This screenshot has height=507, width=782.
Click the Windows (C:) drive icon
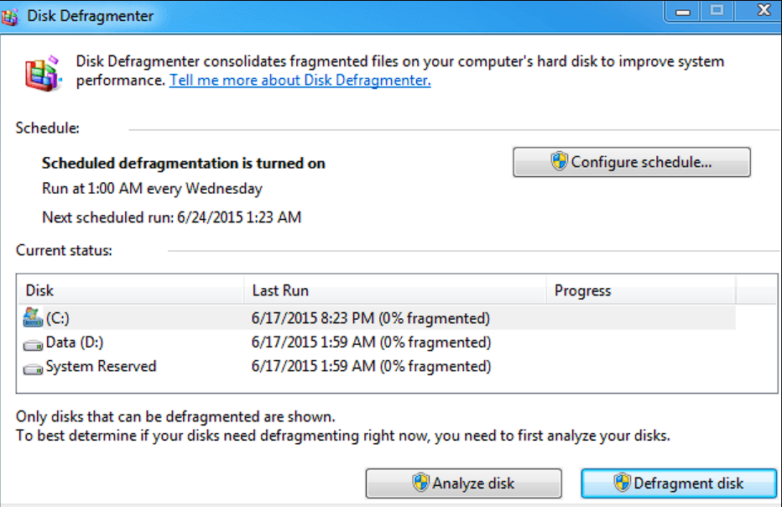(34, 318)
